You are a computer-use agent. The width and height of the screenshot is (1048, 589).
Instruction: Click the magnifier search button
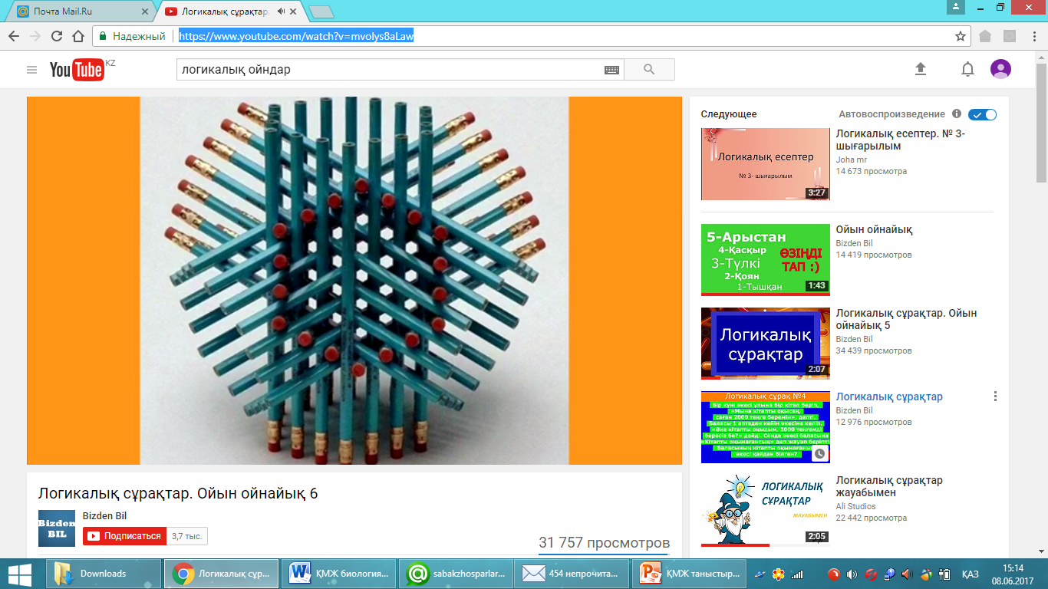[x=649, y=70]
